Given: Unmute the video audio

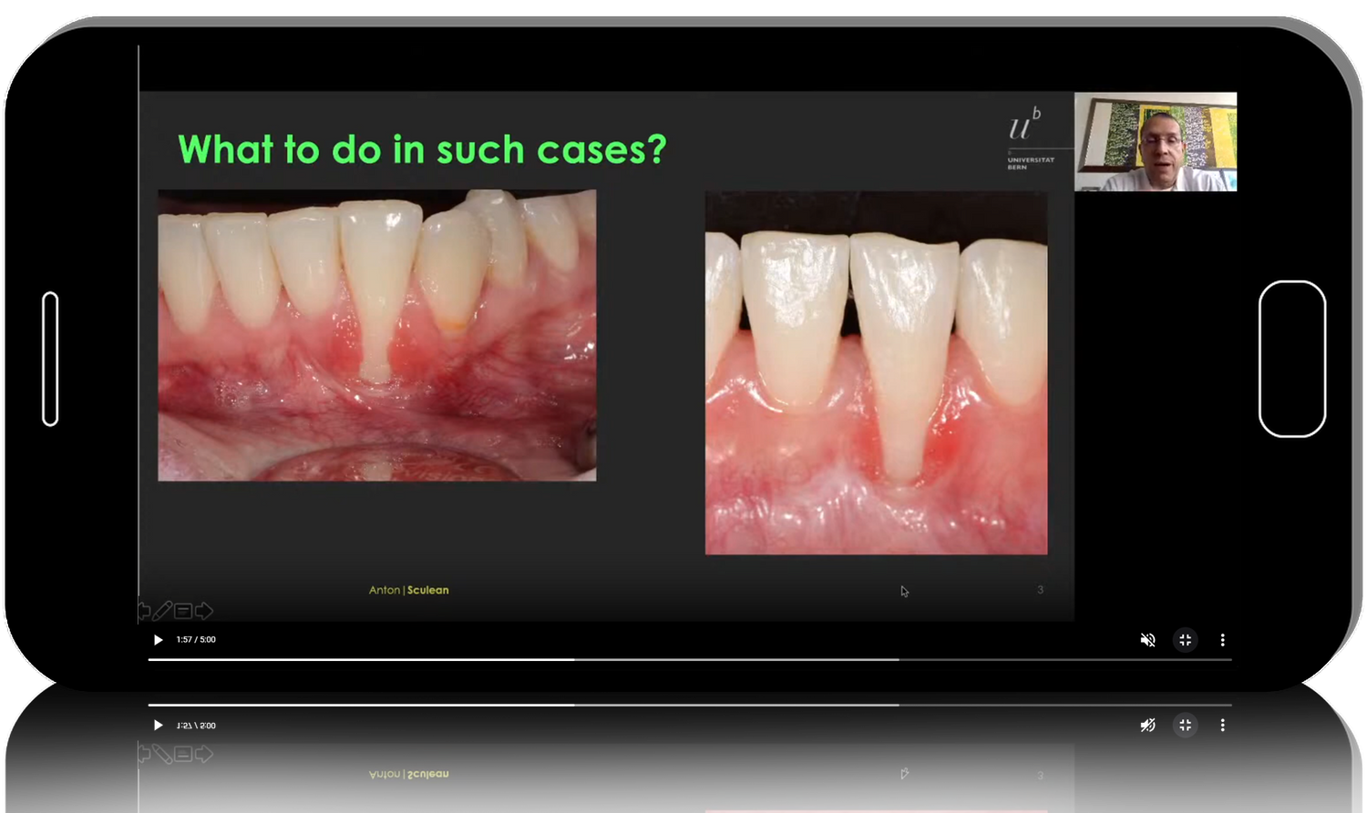Looking at the screenshot, I should (x=1147, y=640).
